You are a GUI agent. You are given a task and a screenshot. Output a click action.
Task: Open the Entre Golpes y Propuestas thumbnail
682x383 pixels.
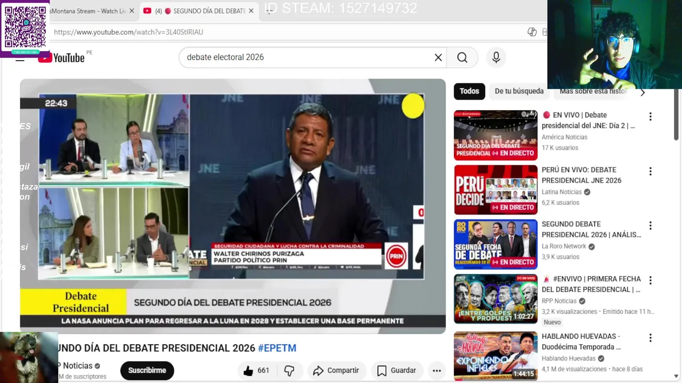pos(496,299)
